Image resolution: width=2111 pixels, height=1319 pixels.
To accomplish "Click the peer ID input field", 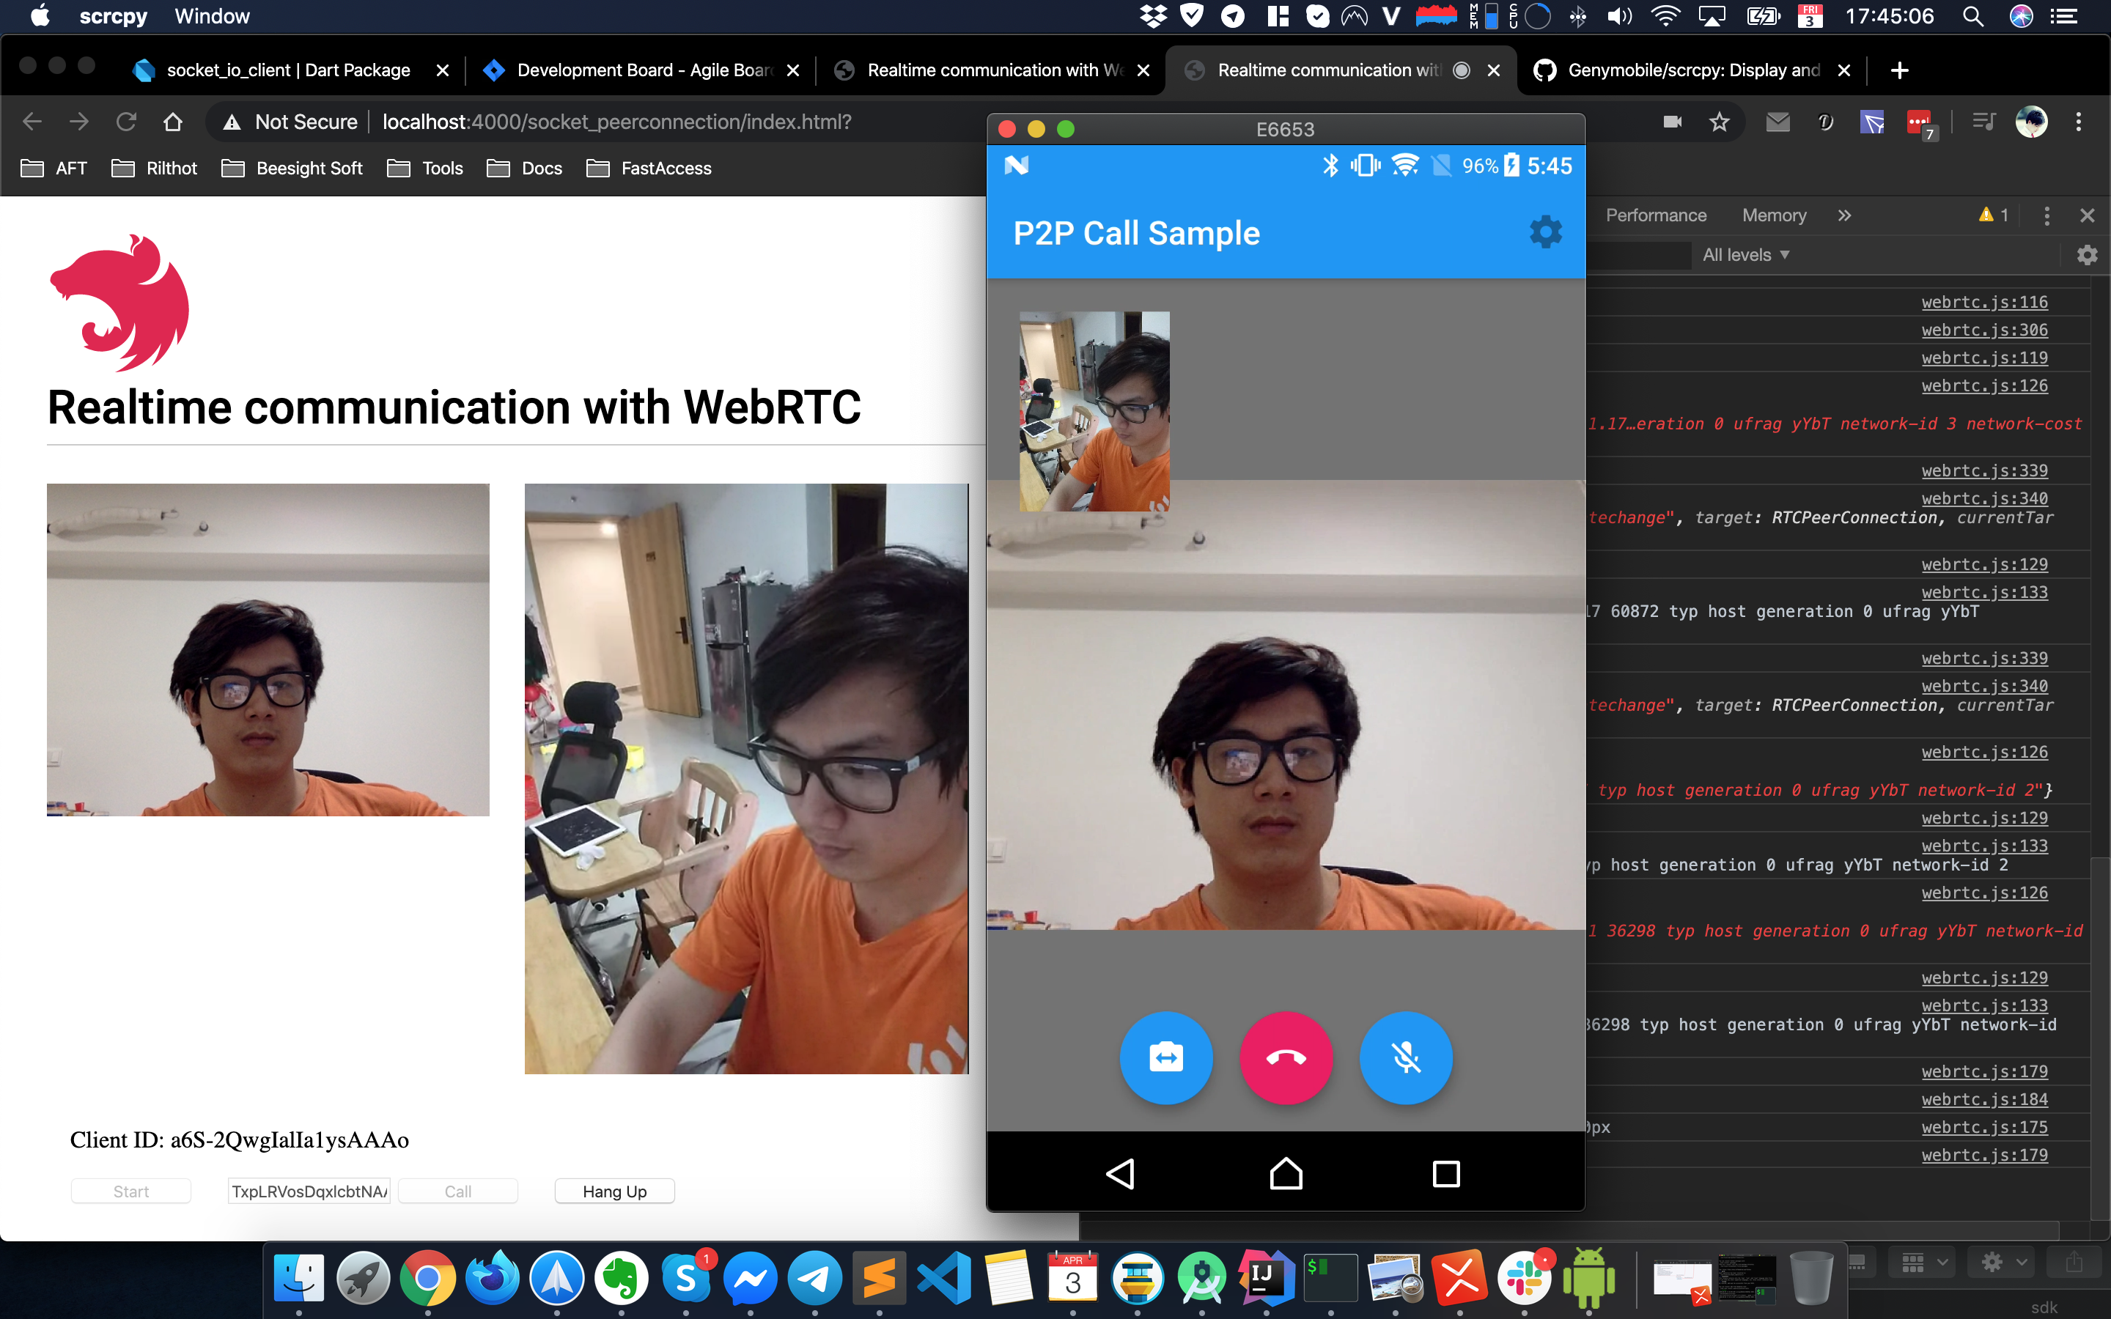I will point(309,1191).
